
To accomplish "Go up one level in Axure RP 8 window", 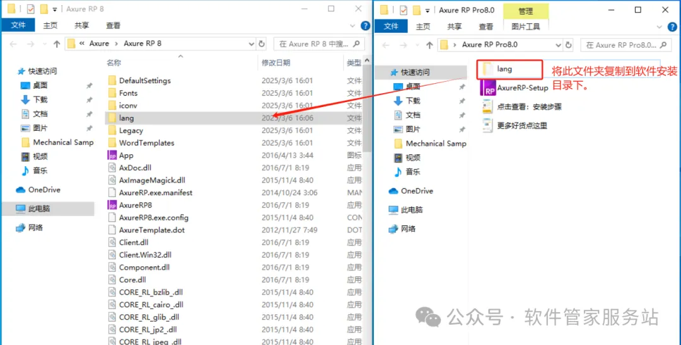I will [x=57, y=44].
